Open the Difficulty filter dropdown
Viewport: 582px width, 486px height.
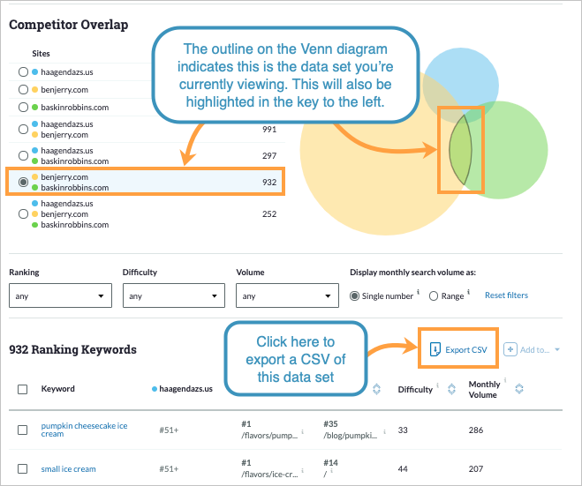coord(173,296)
